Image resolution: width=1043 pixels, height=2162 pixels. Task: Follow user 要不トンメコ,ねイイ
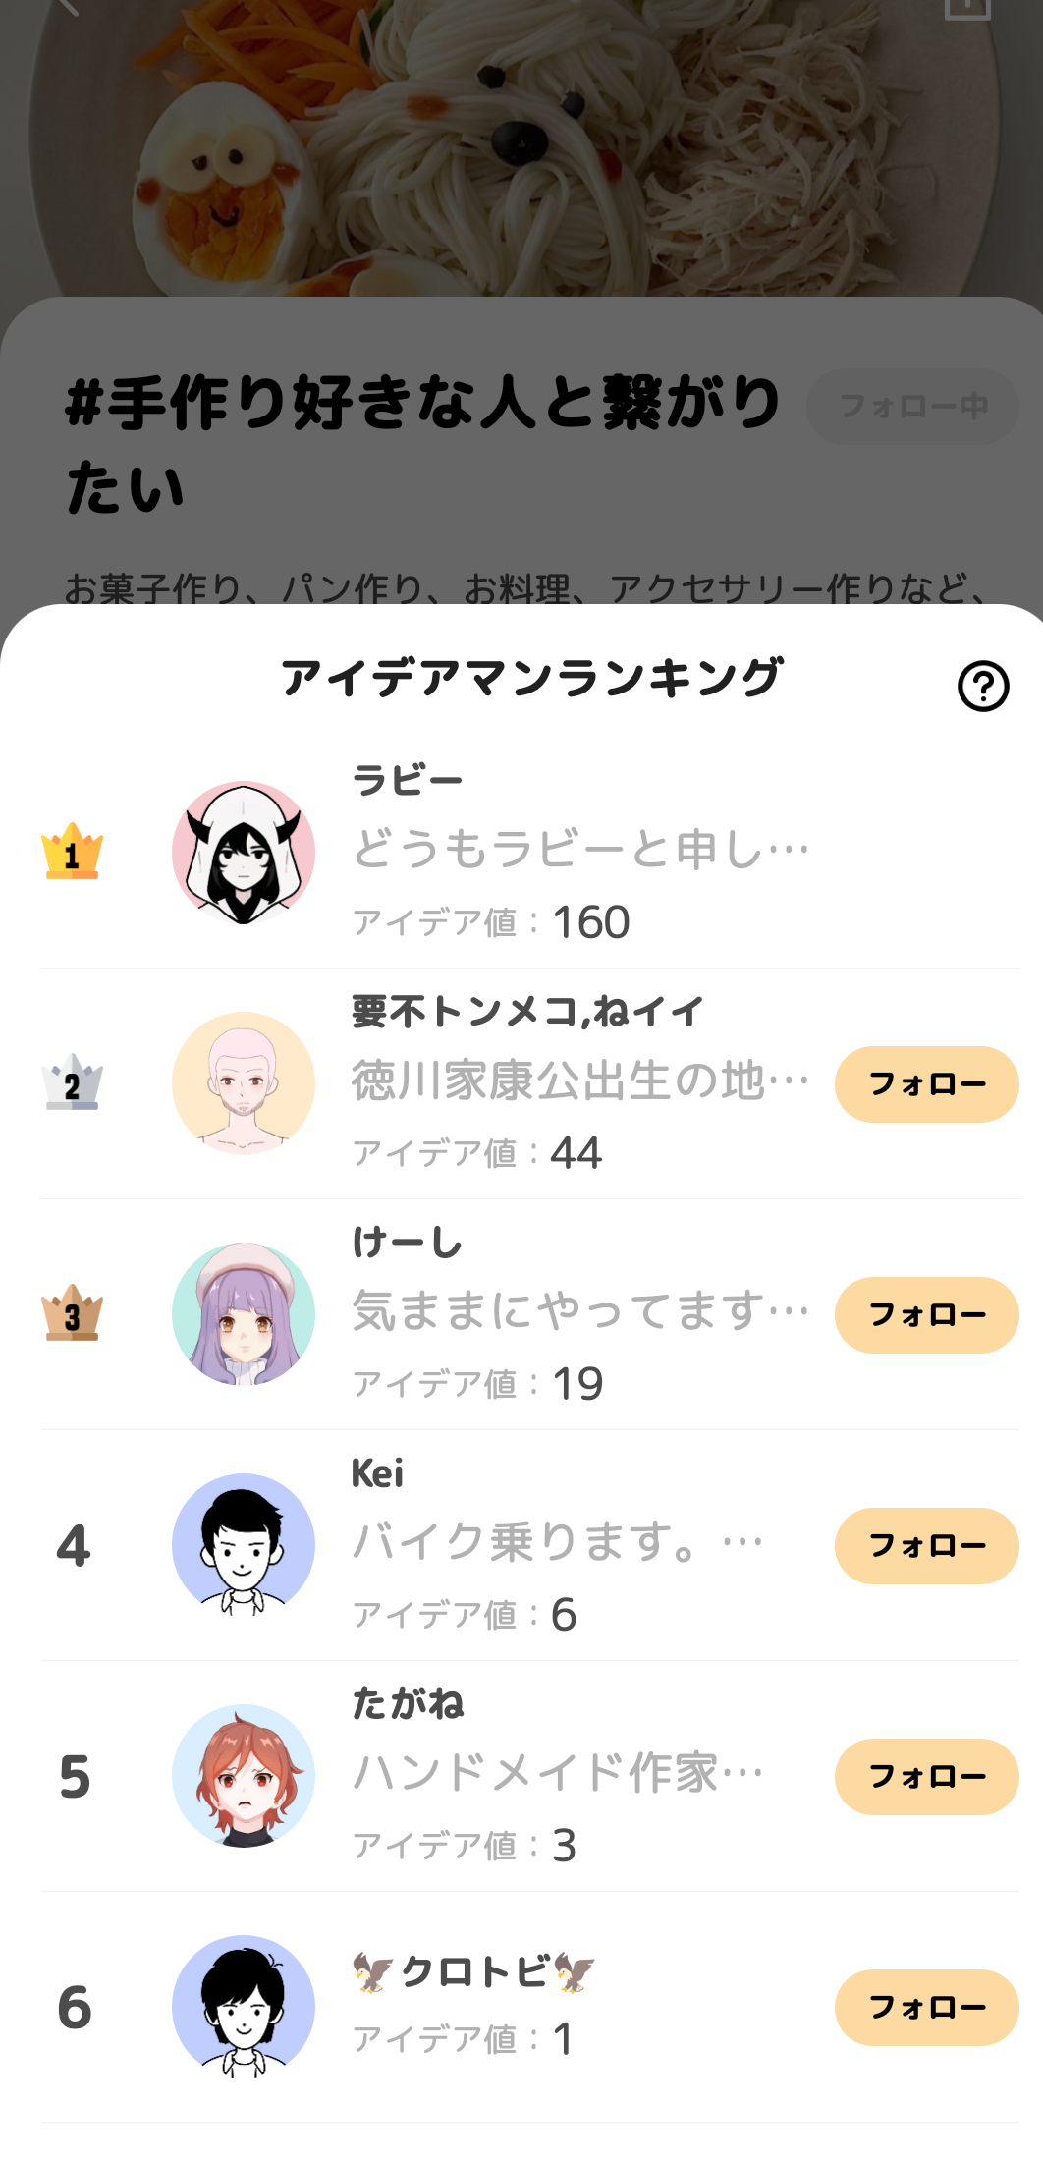pos(926,1084)
